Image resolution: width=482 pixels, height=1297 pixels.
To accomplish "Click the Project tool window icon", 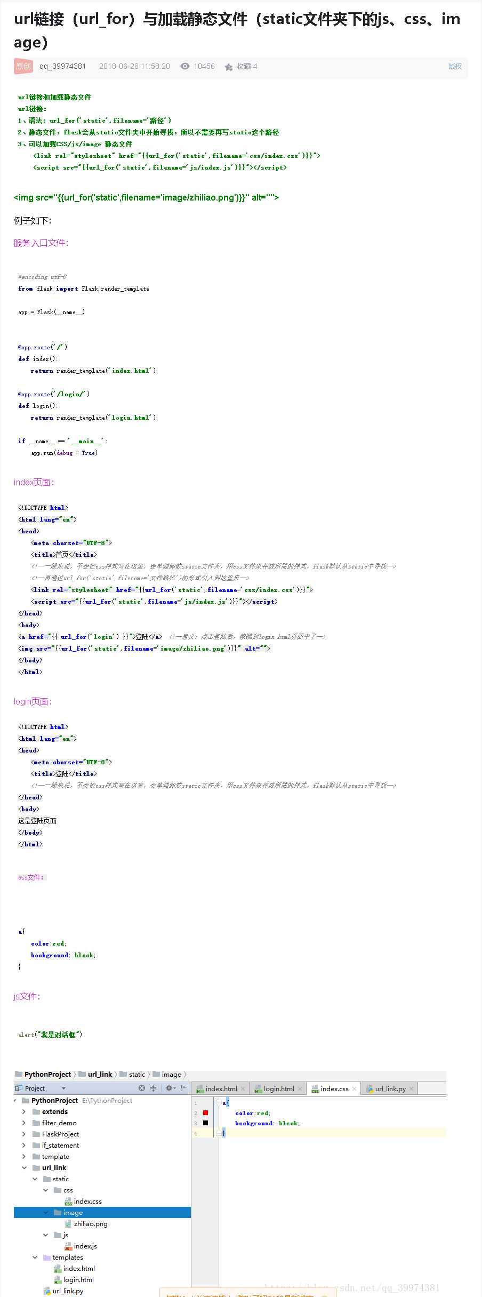I will point(19,1088).
